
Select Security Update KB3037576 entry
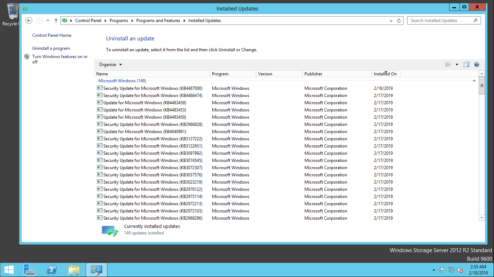click(x=153, y=175)
